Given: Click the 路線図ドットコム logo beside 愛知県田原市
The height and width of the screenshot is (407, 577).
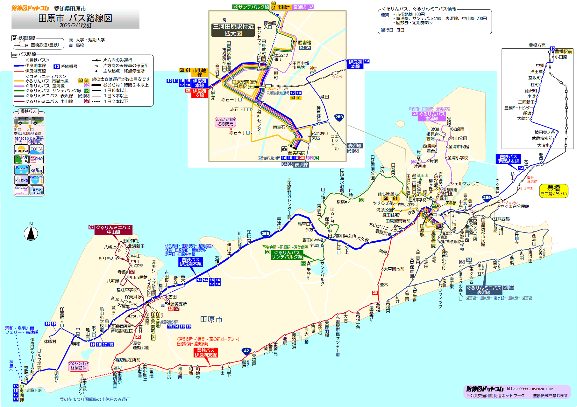Looking at the screenshot, I should pyautogui.click(x=30, y=8).
